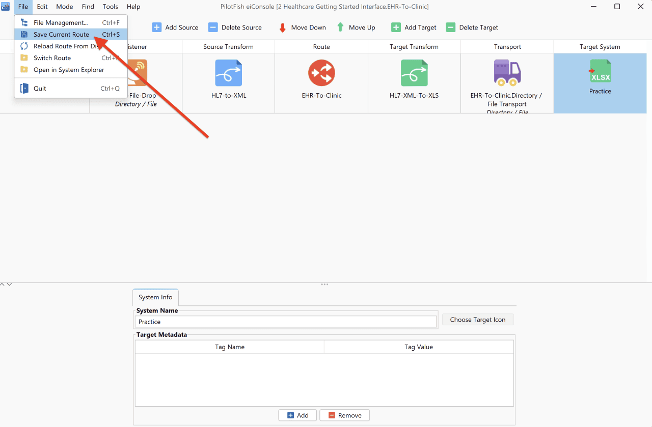Choose Open in System Explorer entry
Screen dimensions: 652x427
71,70
